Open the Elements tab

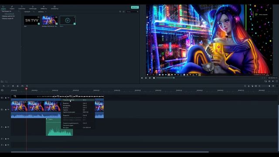[54, 7]
